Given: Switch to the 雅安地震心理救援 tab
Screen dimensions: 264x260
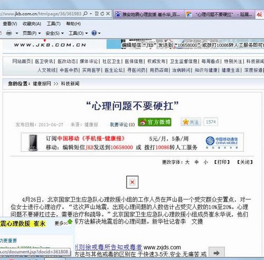Looking at the screenshot, I should (148, 14).
